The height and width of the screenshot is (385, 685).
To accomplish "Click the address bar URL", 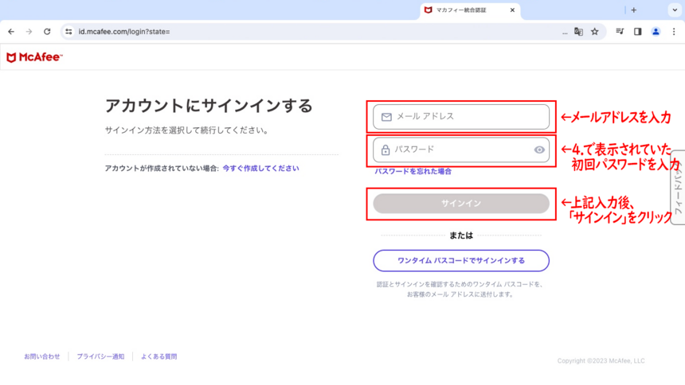I will point(124,32).
